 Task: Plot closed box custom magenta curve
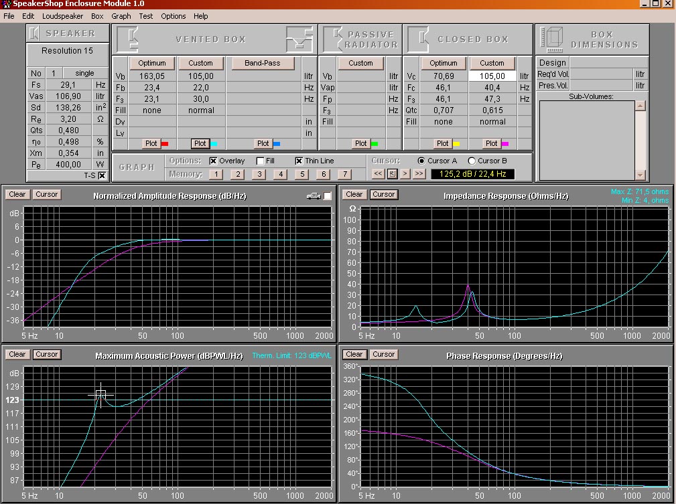[492, 143]
